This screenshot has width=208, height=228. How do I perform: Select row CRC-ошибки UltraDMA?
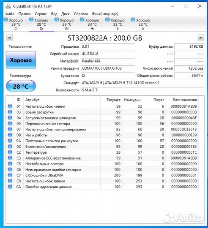[102, 175]
